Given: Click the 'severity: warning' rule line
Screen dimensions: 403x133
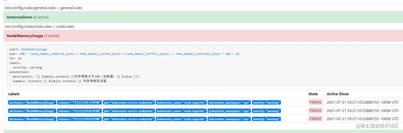Looking at the screenshot, I should tap(27, 67).
